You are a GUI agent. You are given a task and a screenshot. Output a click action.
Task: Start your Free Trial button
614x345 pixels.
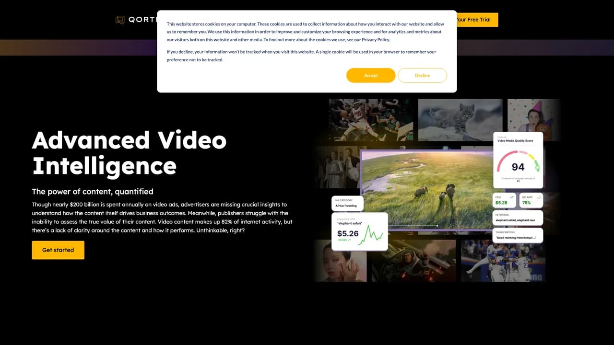coord(477,20)
